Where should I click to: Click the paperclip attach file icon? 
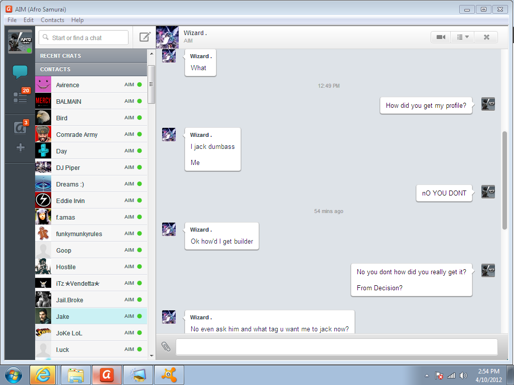[x=166, y=346]
